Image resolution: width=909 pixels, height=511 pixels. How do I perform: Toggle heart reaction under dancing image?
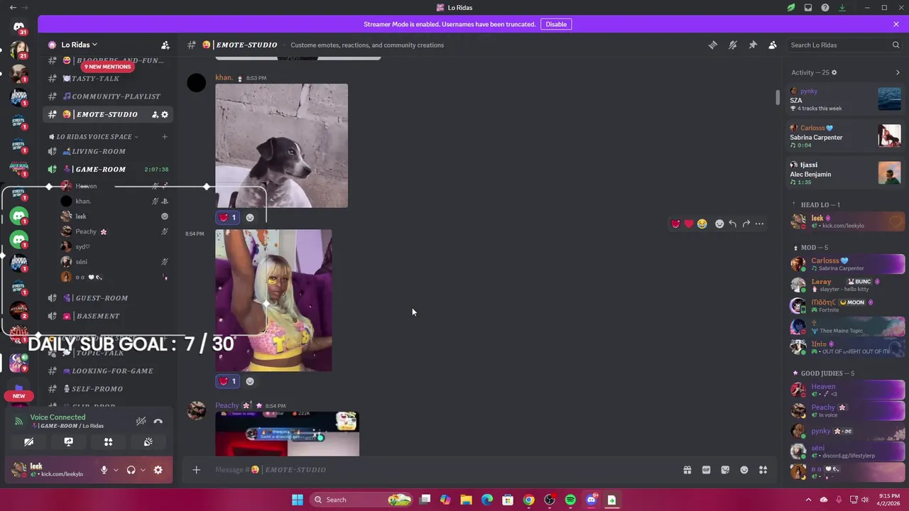click(228, 381)
